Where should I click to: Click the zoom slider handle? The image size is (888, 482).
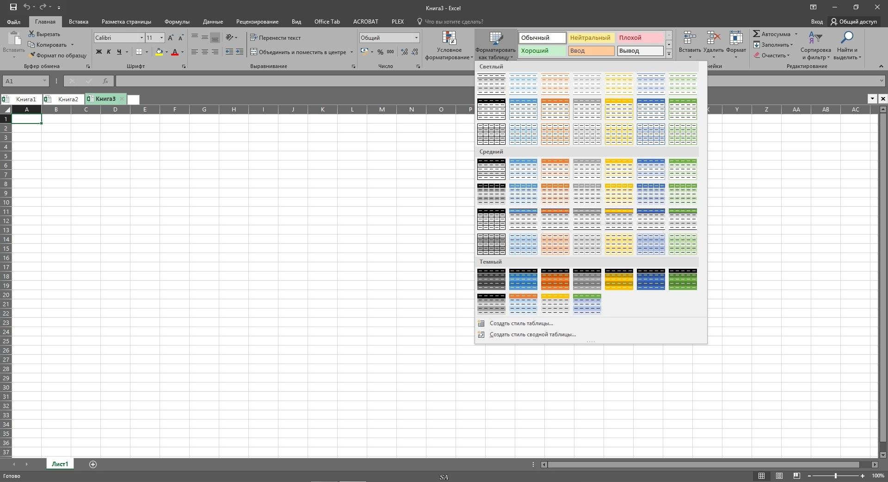tap(835, 476)
